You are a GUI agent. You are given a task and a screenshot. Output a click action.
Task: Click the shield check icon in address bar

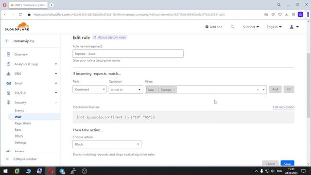273,15
